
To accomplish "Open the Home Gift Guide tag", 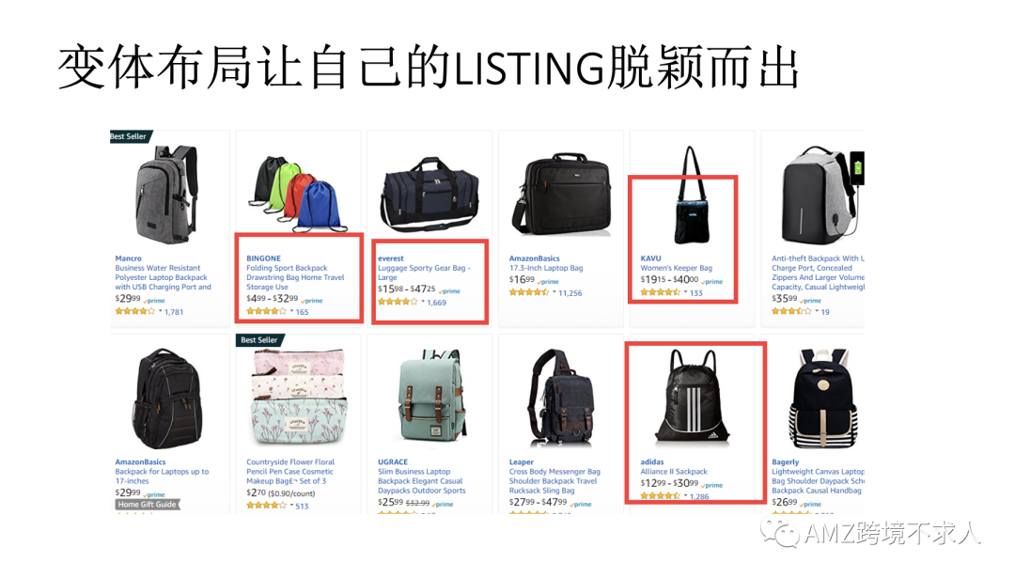I will (147, 504).
